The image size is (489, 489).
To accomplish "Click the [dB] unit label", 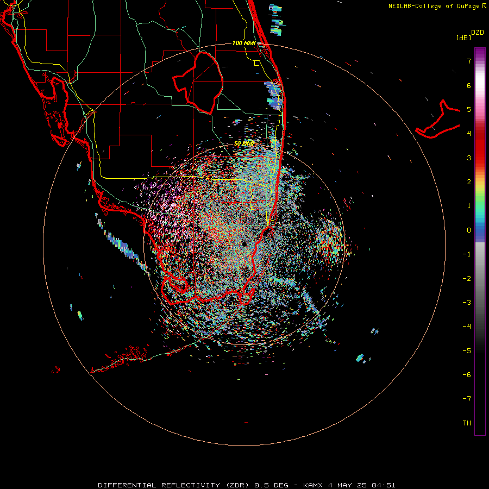I will tap(464, 37).
